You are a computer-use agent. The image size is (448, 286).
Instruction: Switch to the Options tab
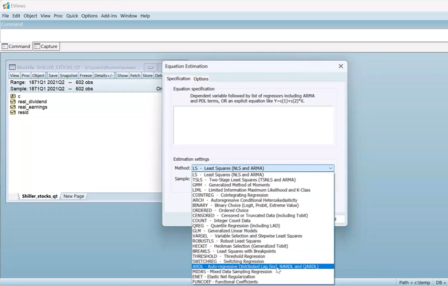(201, 79)
